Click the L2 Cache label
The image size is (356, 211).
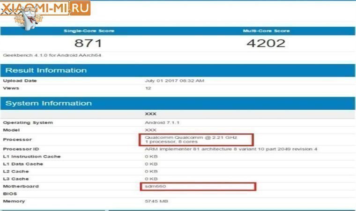[16, 172]
